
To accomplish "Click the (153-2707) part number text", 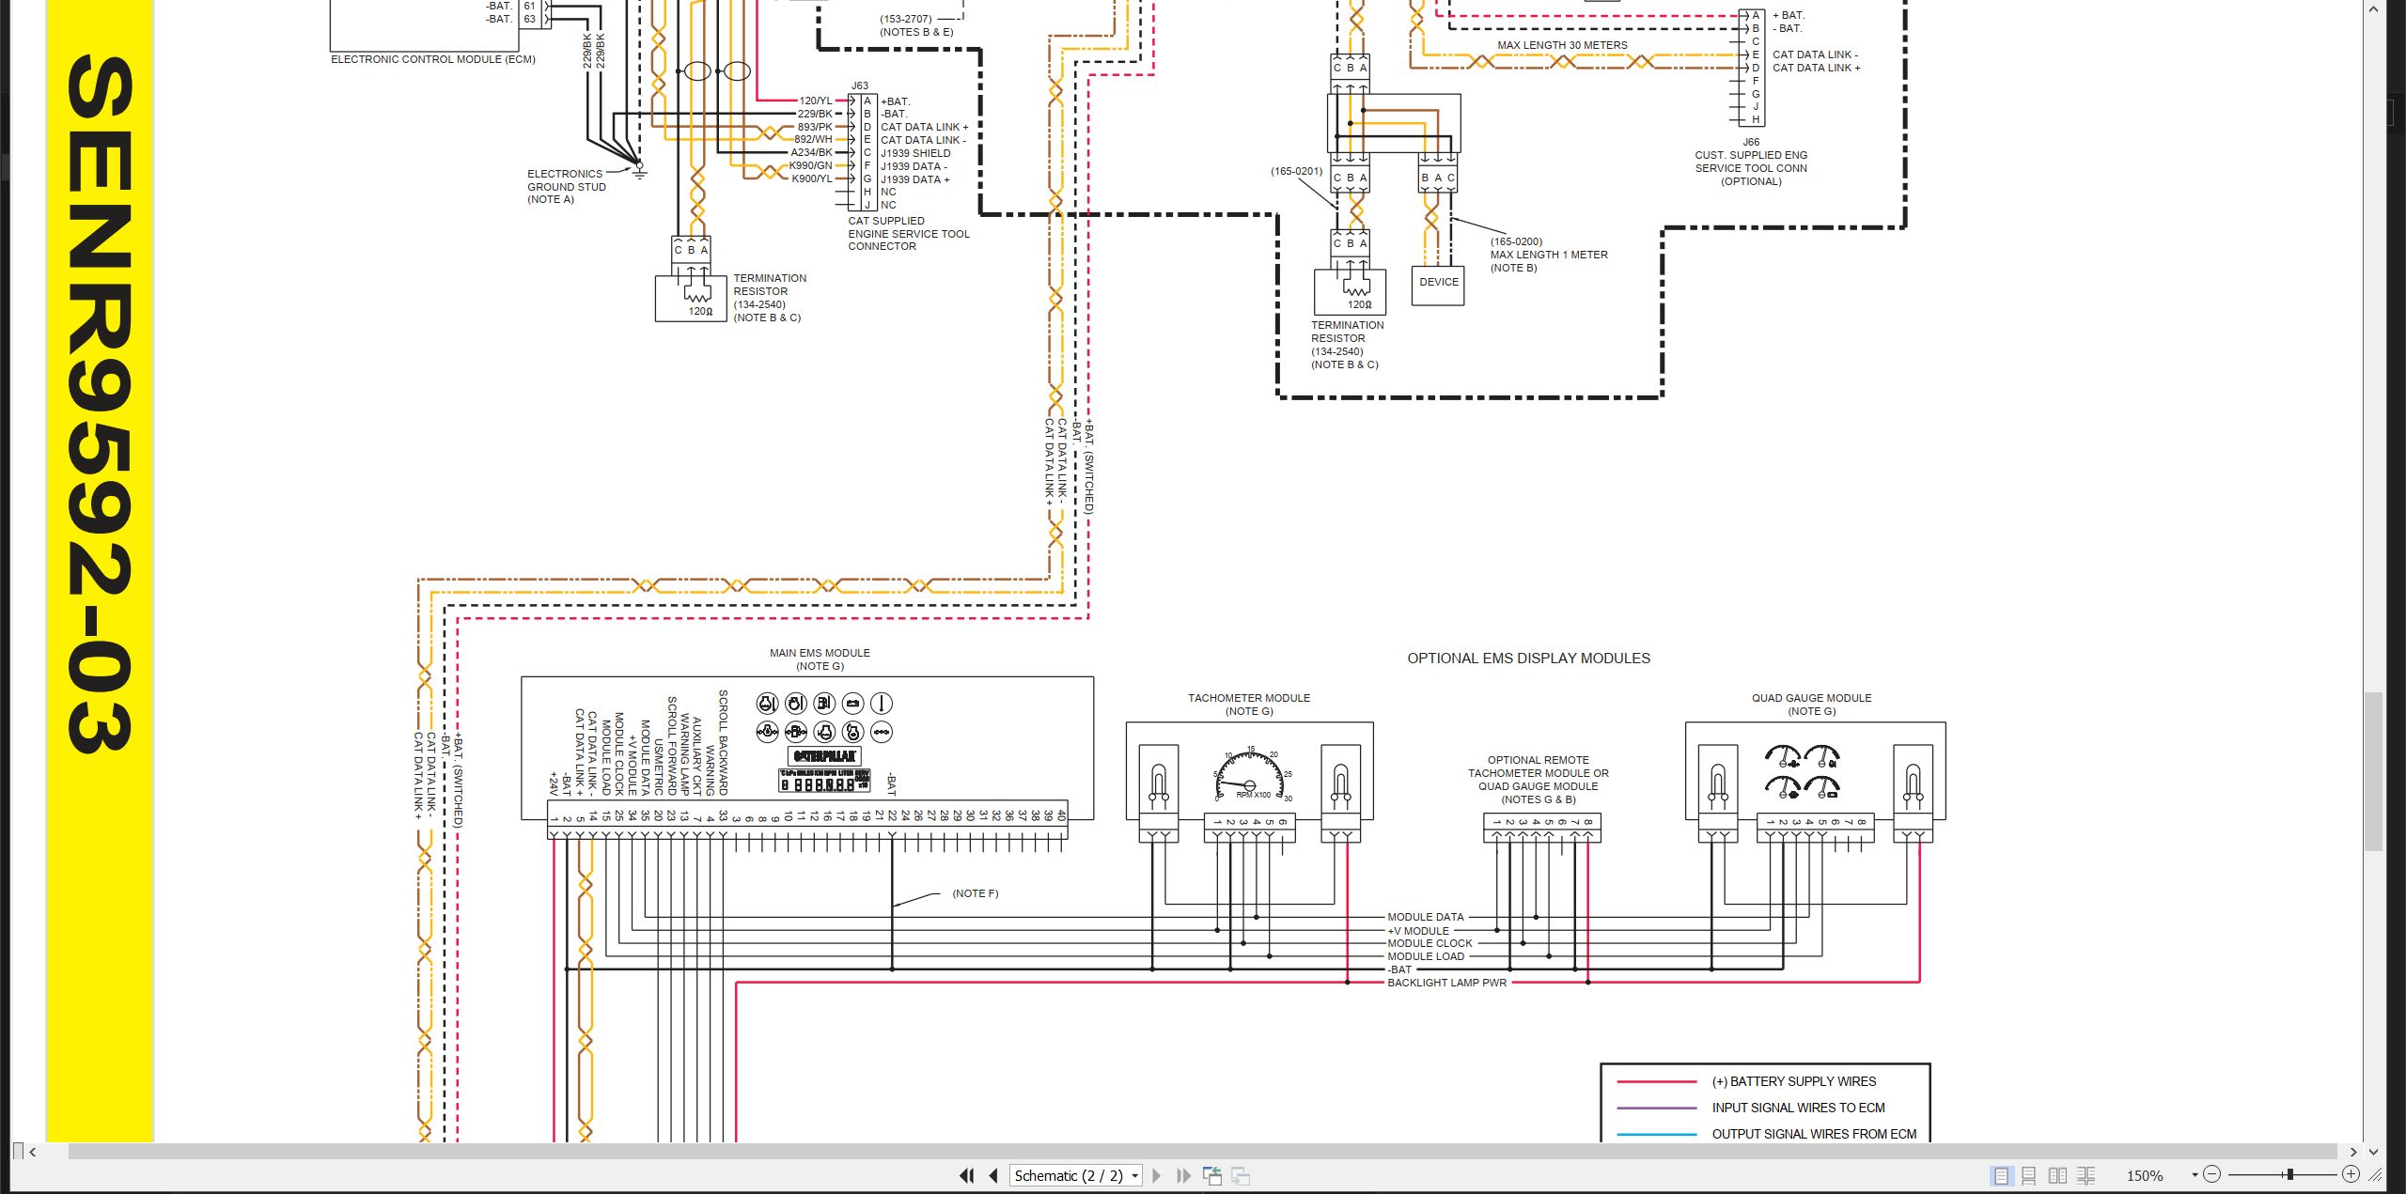I will [905, 19].
